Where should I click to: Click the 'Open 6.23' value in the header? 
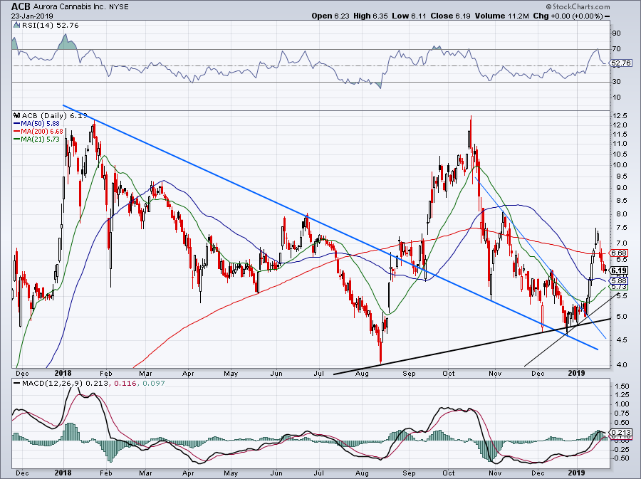coord(330,16)
